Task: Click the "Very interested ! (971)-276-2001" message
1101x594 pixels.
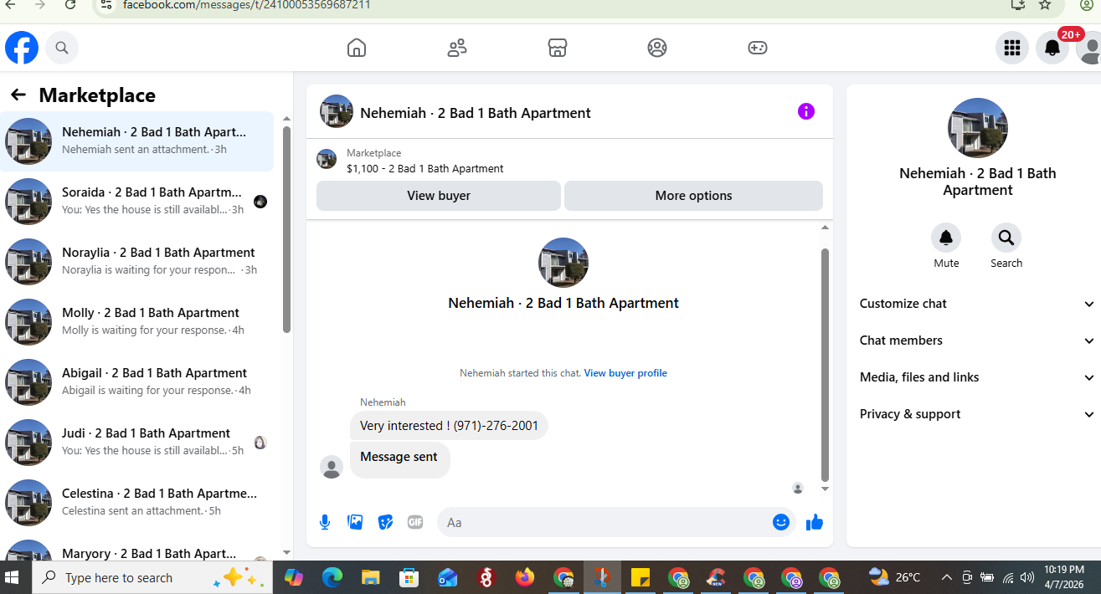Action: [x=449, y=426]
